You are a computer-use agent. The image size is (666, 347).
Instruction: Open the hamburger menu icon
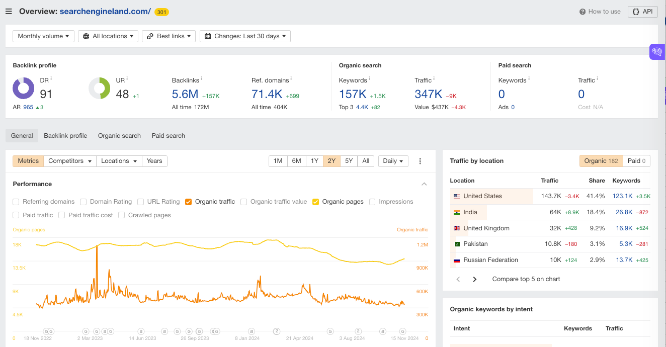point(9,12)
